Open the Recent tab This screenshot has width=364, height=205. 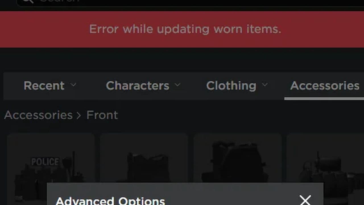click(x=44, y=86)
